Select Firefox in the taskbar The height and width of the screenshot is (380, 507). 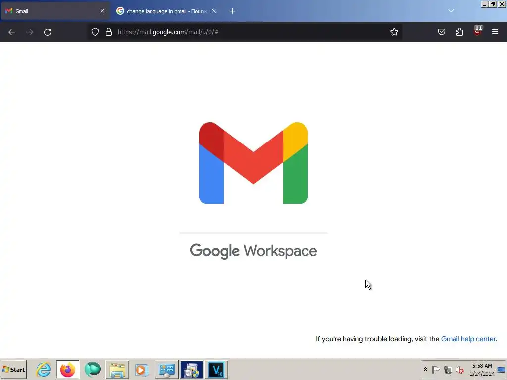(x=67, y=369)
